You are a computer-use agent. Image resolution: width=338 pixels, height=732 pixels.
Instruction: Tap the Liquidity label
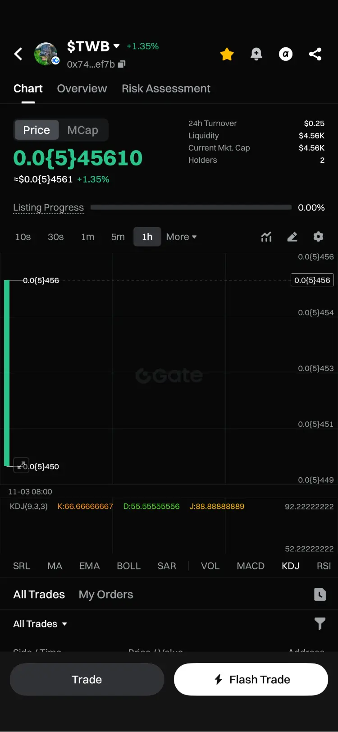(x=204, y=136)
